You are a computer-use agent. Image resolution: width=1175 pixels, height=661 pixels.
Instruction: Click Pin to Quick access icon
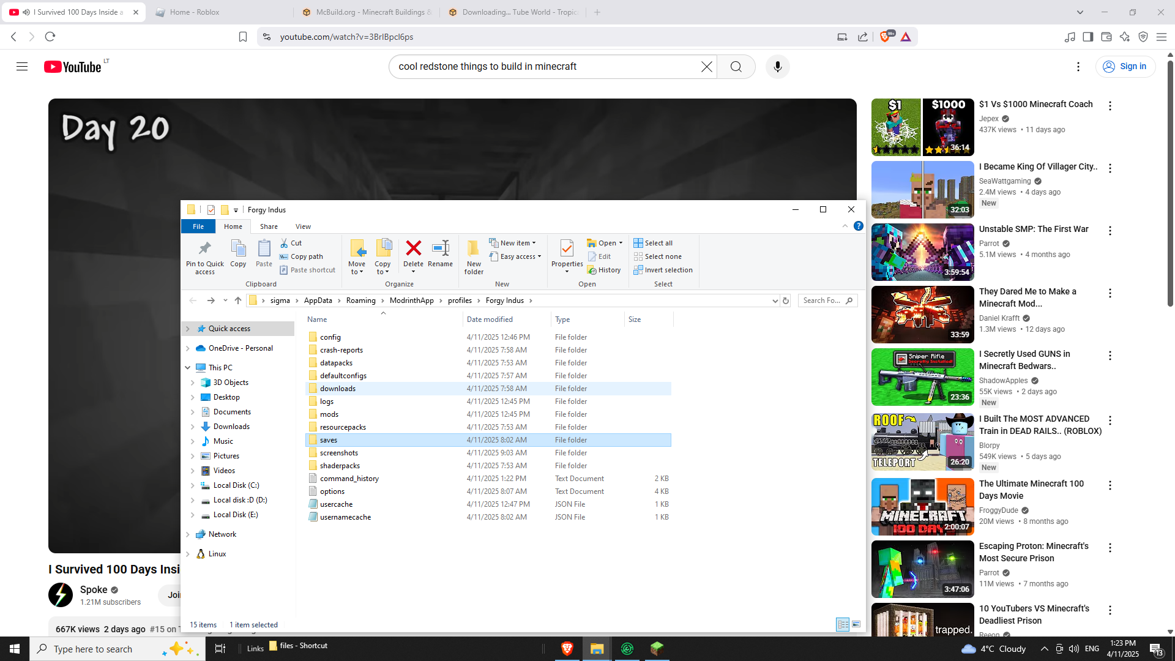(x=204, y=249)
